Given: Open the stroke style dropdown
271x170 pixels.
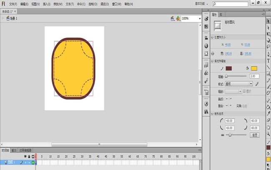Looking at the screenshot, I should pyautogui.click(x=238, y=84).
